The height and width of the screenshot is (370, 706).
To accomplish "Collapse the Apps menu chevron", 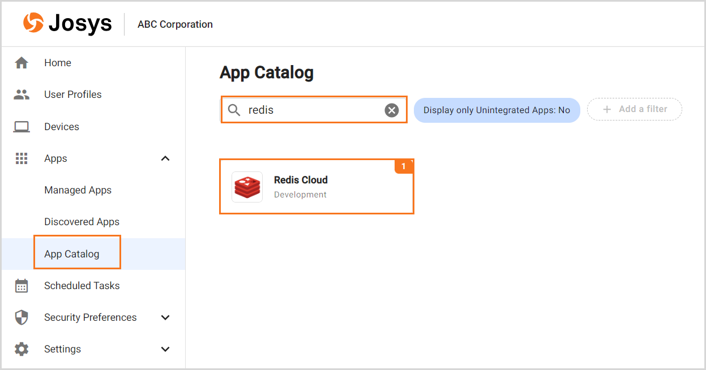I will point(165,158).
